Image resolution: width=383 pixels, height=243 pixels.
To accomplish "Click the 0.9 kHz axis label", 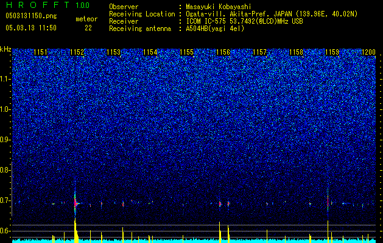I will (5, 140).
